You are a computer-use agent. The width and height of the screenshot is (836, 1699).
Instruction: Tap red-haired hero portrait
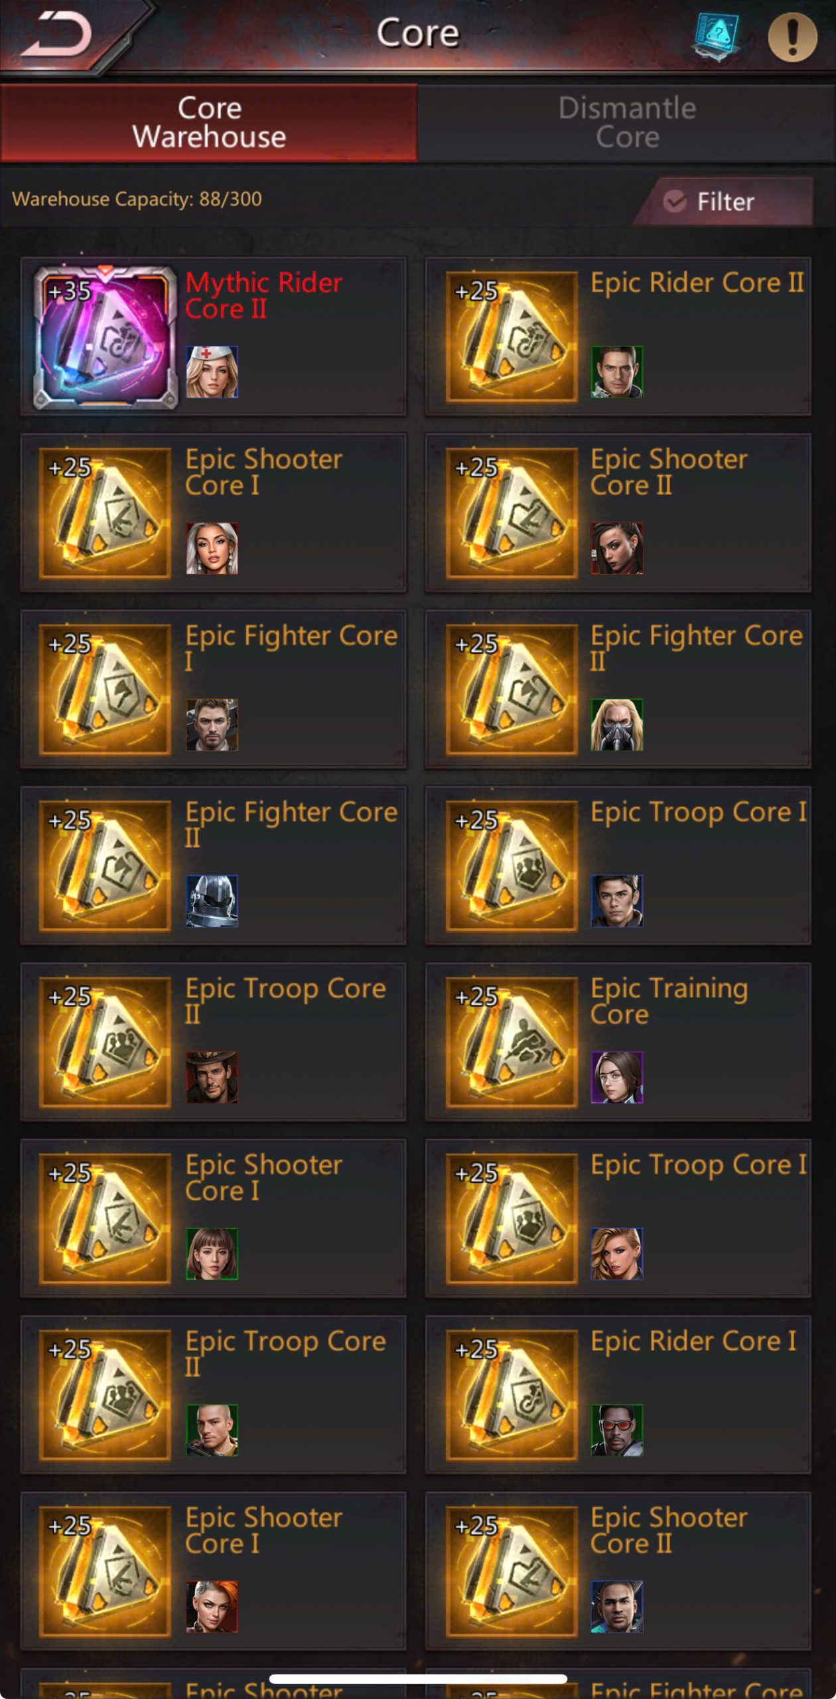point(212,1607)
